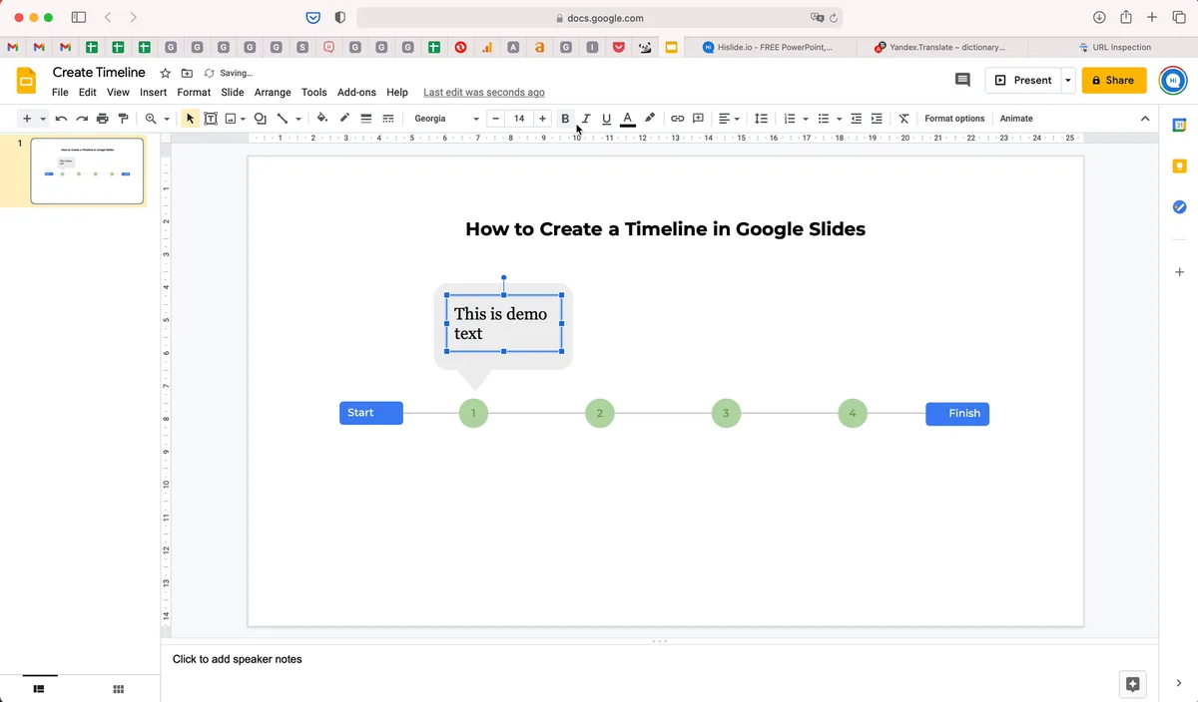Activate the paint format tool

(124, 119)
